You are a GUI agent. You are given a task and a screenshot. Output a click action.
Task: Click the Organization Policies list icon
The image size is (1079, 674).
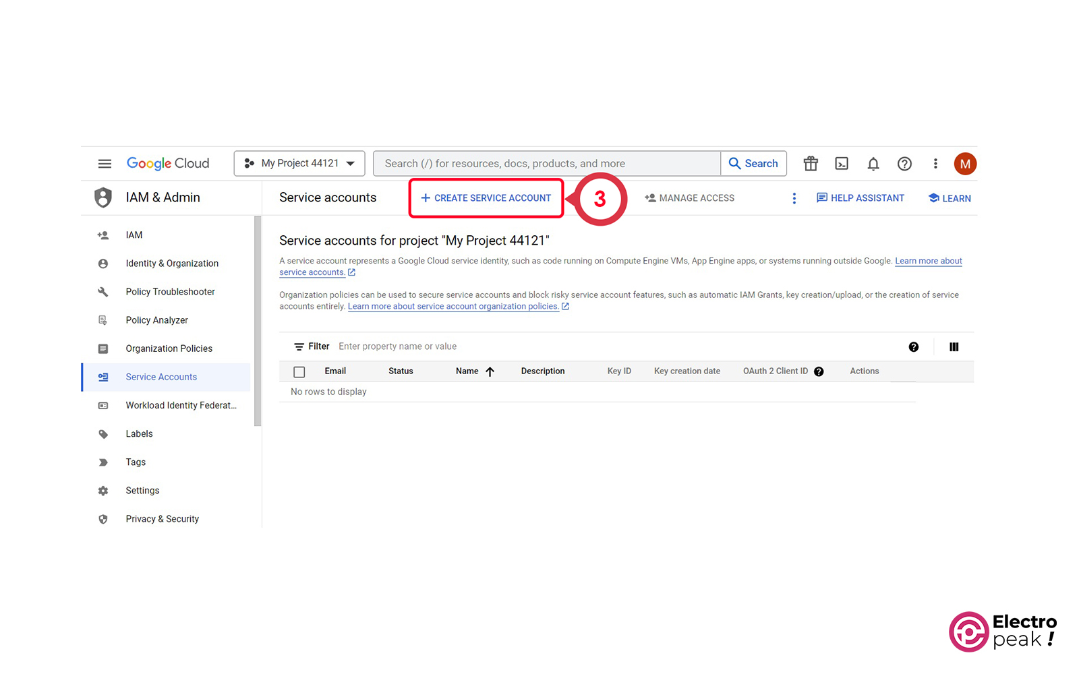pyautogui.click(x=103, y=348)
